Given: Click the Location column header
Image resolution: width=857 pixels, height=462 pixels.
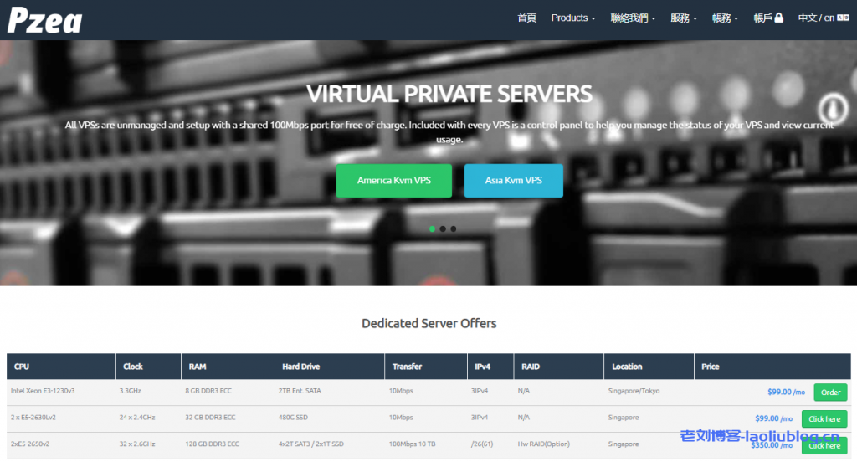Looking at the screenshot, I should tap(627, 367).
